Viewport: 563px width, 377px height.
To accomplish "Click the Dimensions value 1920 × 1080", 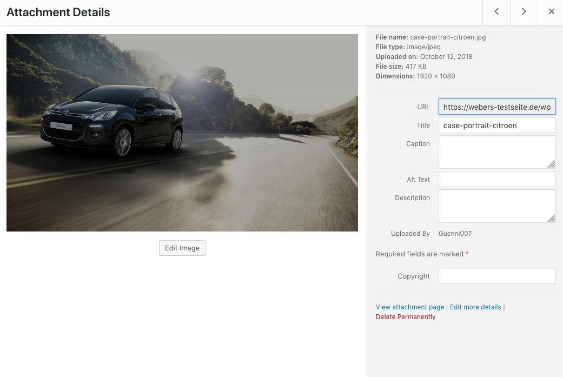I will [x=436, y=76].
